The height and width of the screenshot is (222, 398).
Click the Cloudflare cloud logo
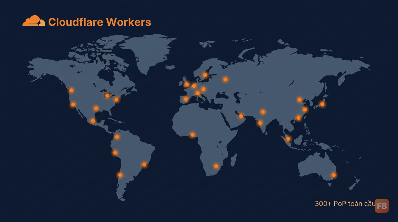coord(34,21)
